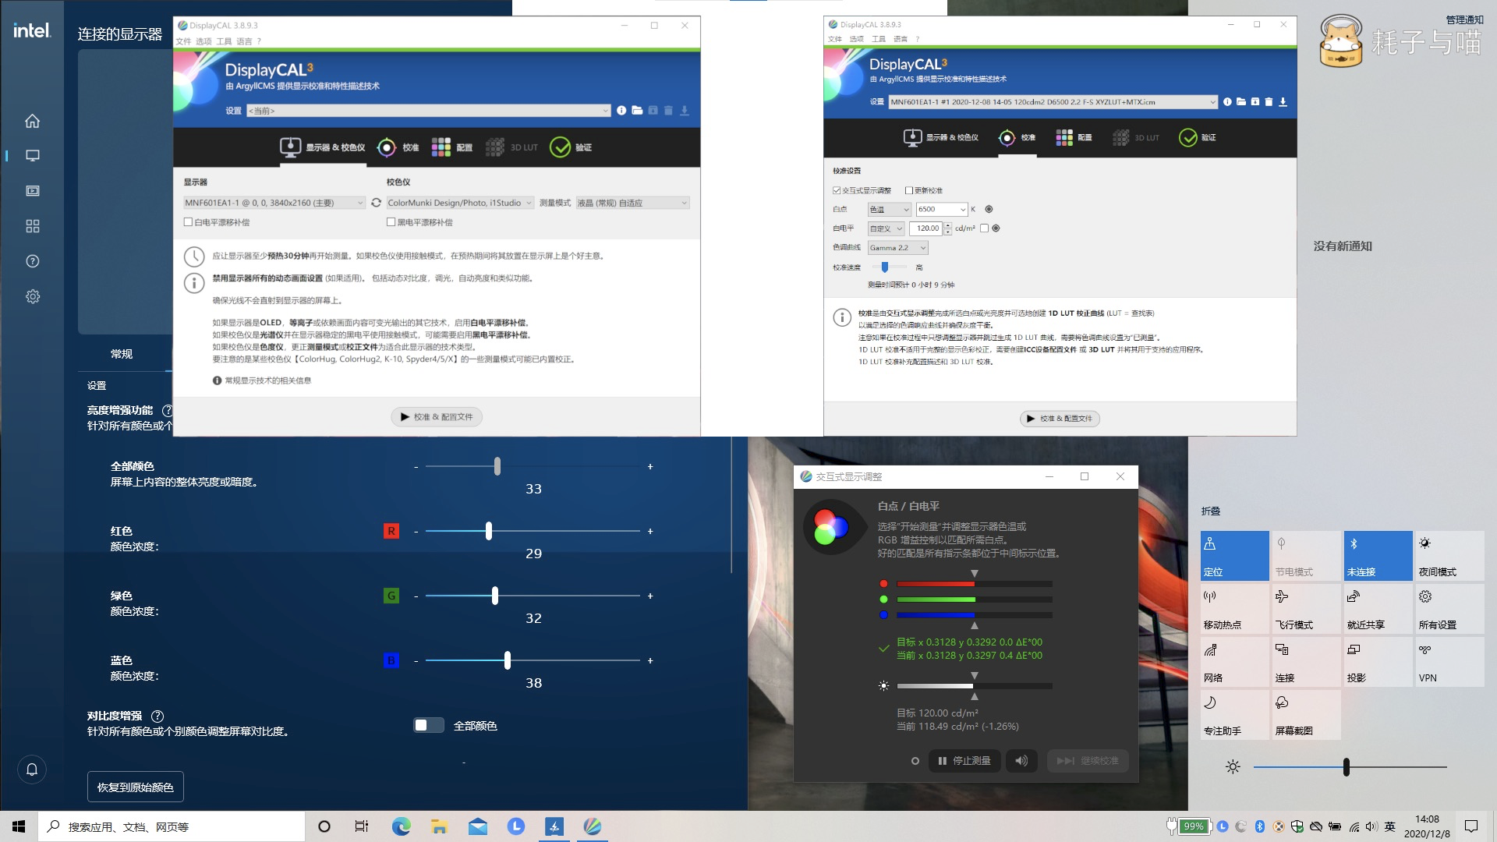This screenshot has height=842, width=1497.
Task: Measure white point with the target icon after K
Action: (989, 209)
